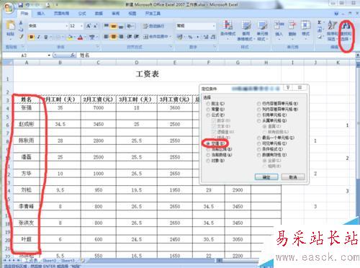Select the 数据有效性 radio option
Screen dimensions: 360x268
[x=258, y=155]
